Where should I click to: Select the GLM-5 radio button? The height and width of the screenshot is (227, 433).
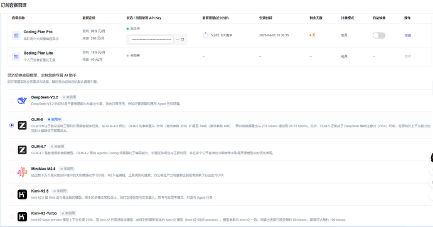[x=11, y=125]
